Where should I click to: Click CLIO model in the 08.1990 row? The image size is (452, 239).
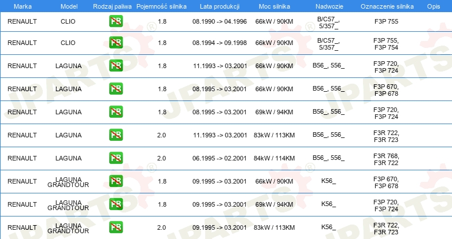pos(68,21)
